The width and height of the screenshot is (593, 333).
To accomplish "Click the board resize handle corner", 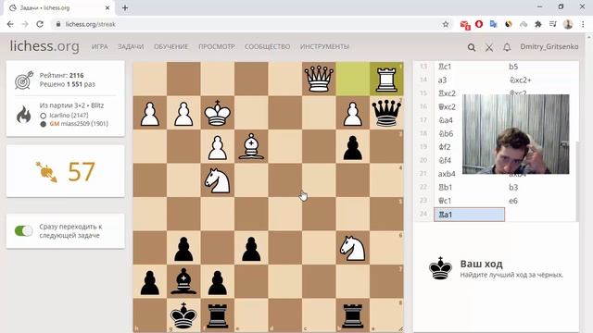I will [x=400, y=329].
